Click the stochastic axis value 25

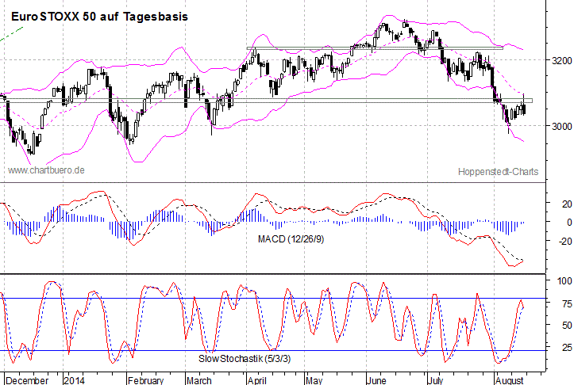[x=567, y=347]
